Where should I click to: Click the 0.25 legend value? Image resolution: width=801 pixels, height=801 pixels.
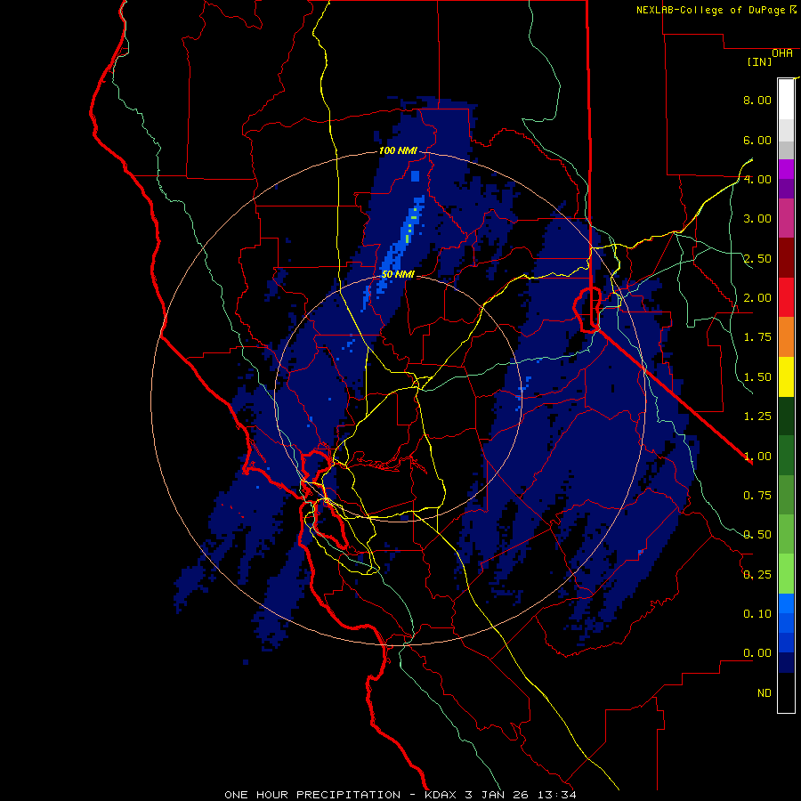click(x=757, y=575)
